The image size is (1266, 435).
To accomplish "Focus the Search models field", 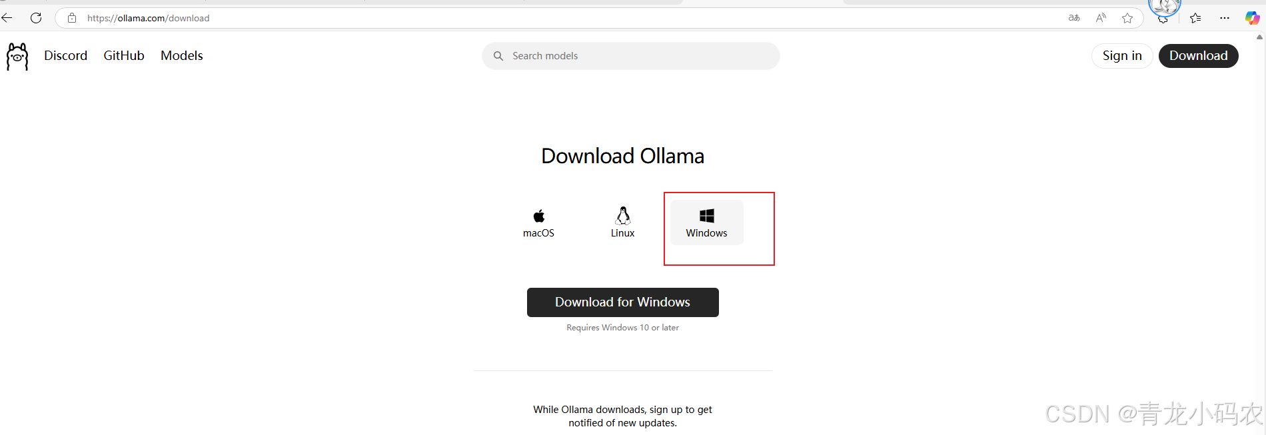I will click(x=630, y=56).
